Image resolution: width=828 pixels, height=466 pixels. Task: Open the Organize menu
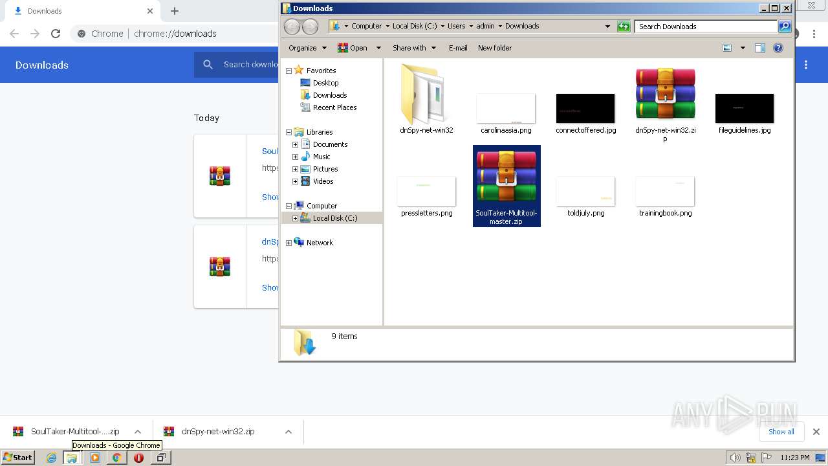[307, 48]
